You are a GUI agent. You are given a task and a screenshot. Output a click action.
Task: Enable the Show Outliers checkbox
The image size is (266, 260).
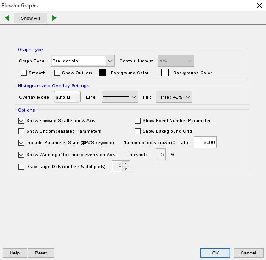[x=57, y=73]
